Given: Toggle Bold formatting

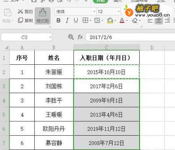Looking at the screenshot, I should (x=58, y=21).
